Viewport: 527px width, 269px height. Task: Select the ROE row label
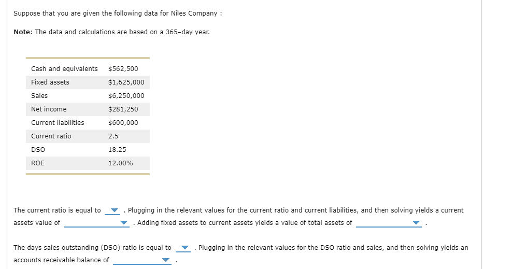(x=38, y=163)
